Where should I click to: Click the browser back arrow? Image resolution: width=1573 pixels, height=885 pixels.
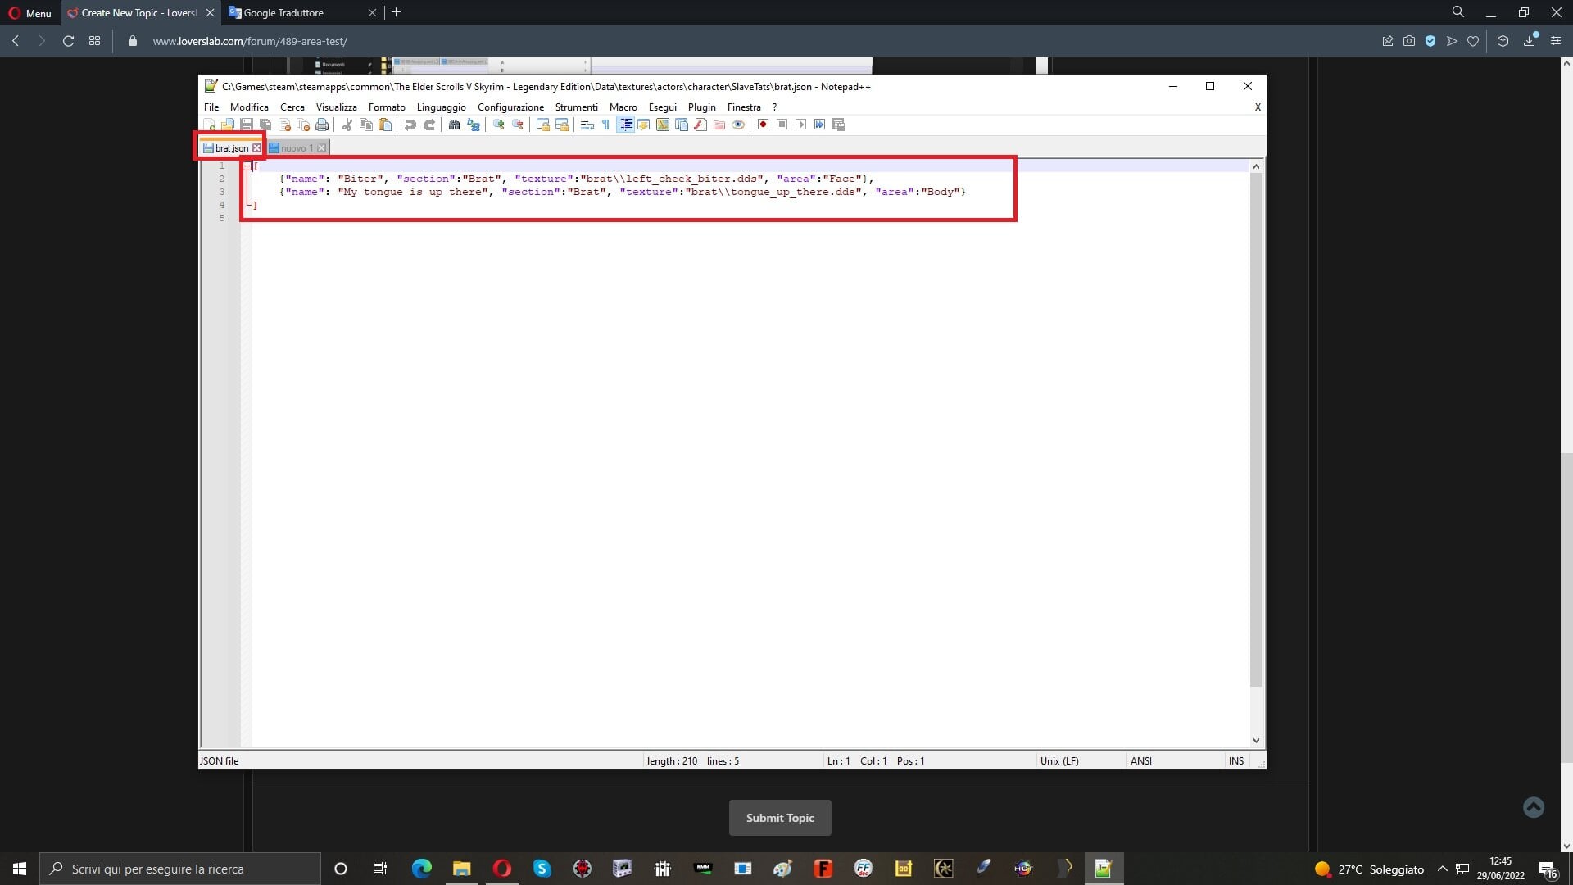click(16, 41)
